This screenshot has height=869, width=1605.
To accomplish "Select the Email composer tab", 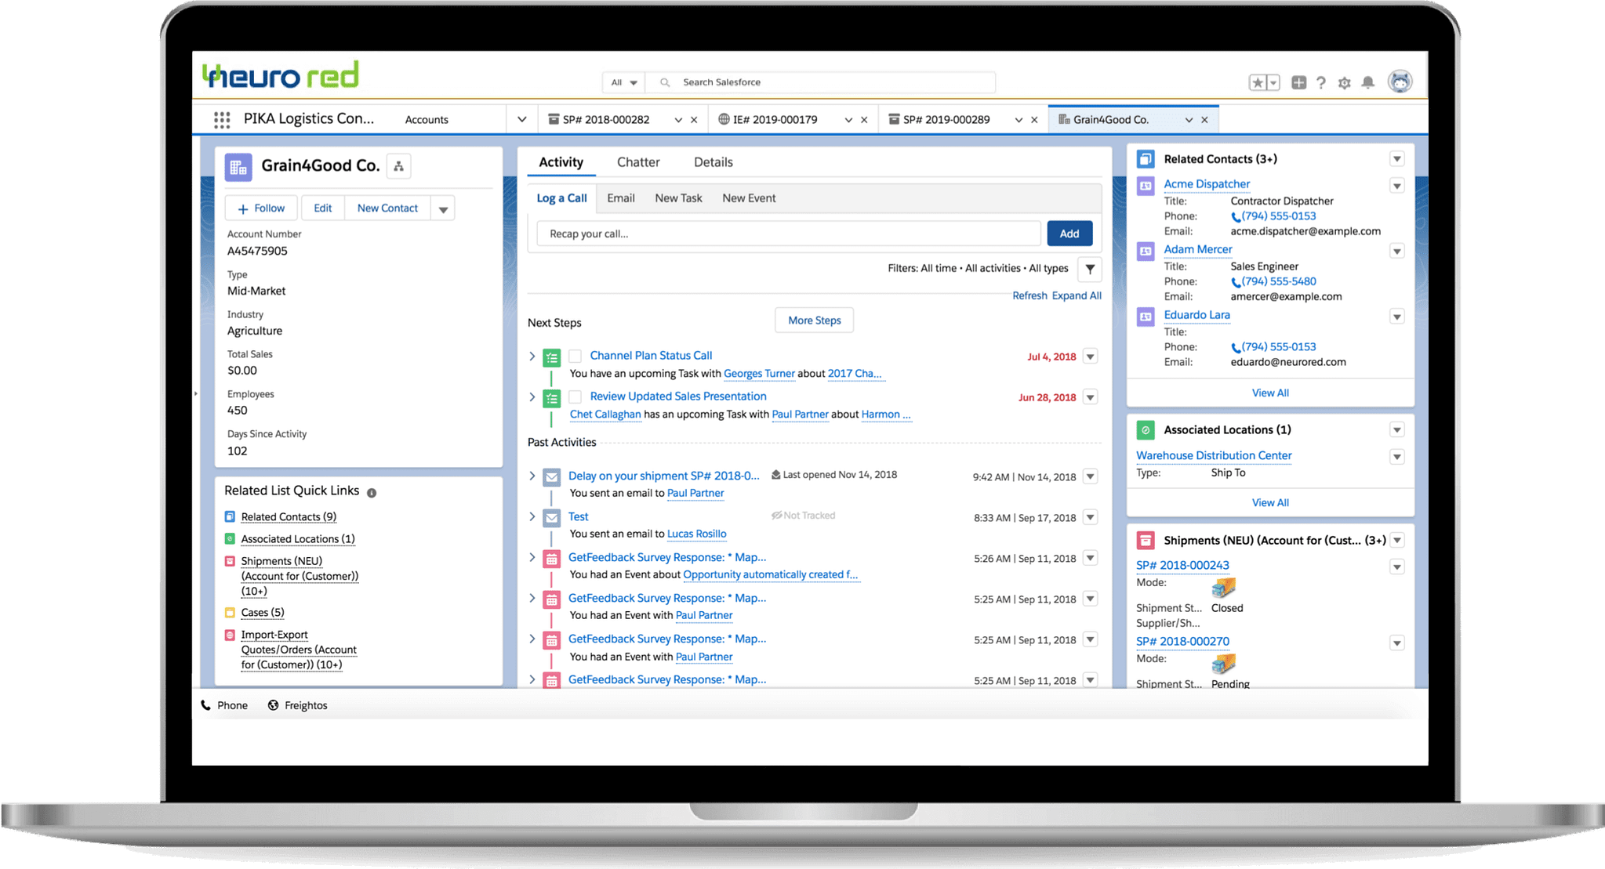I will click(x=621, y=198).
